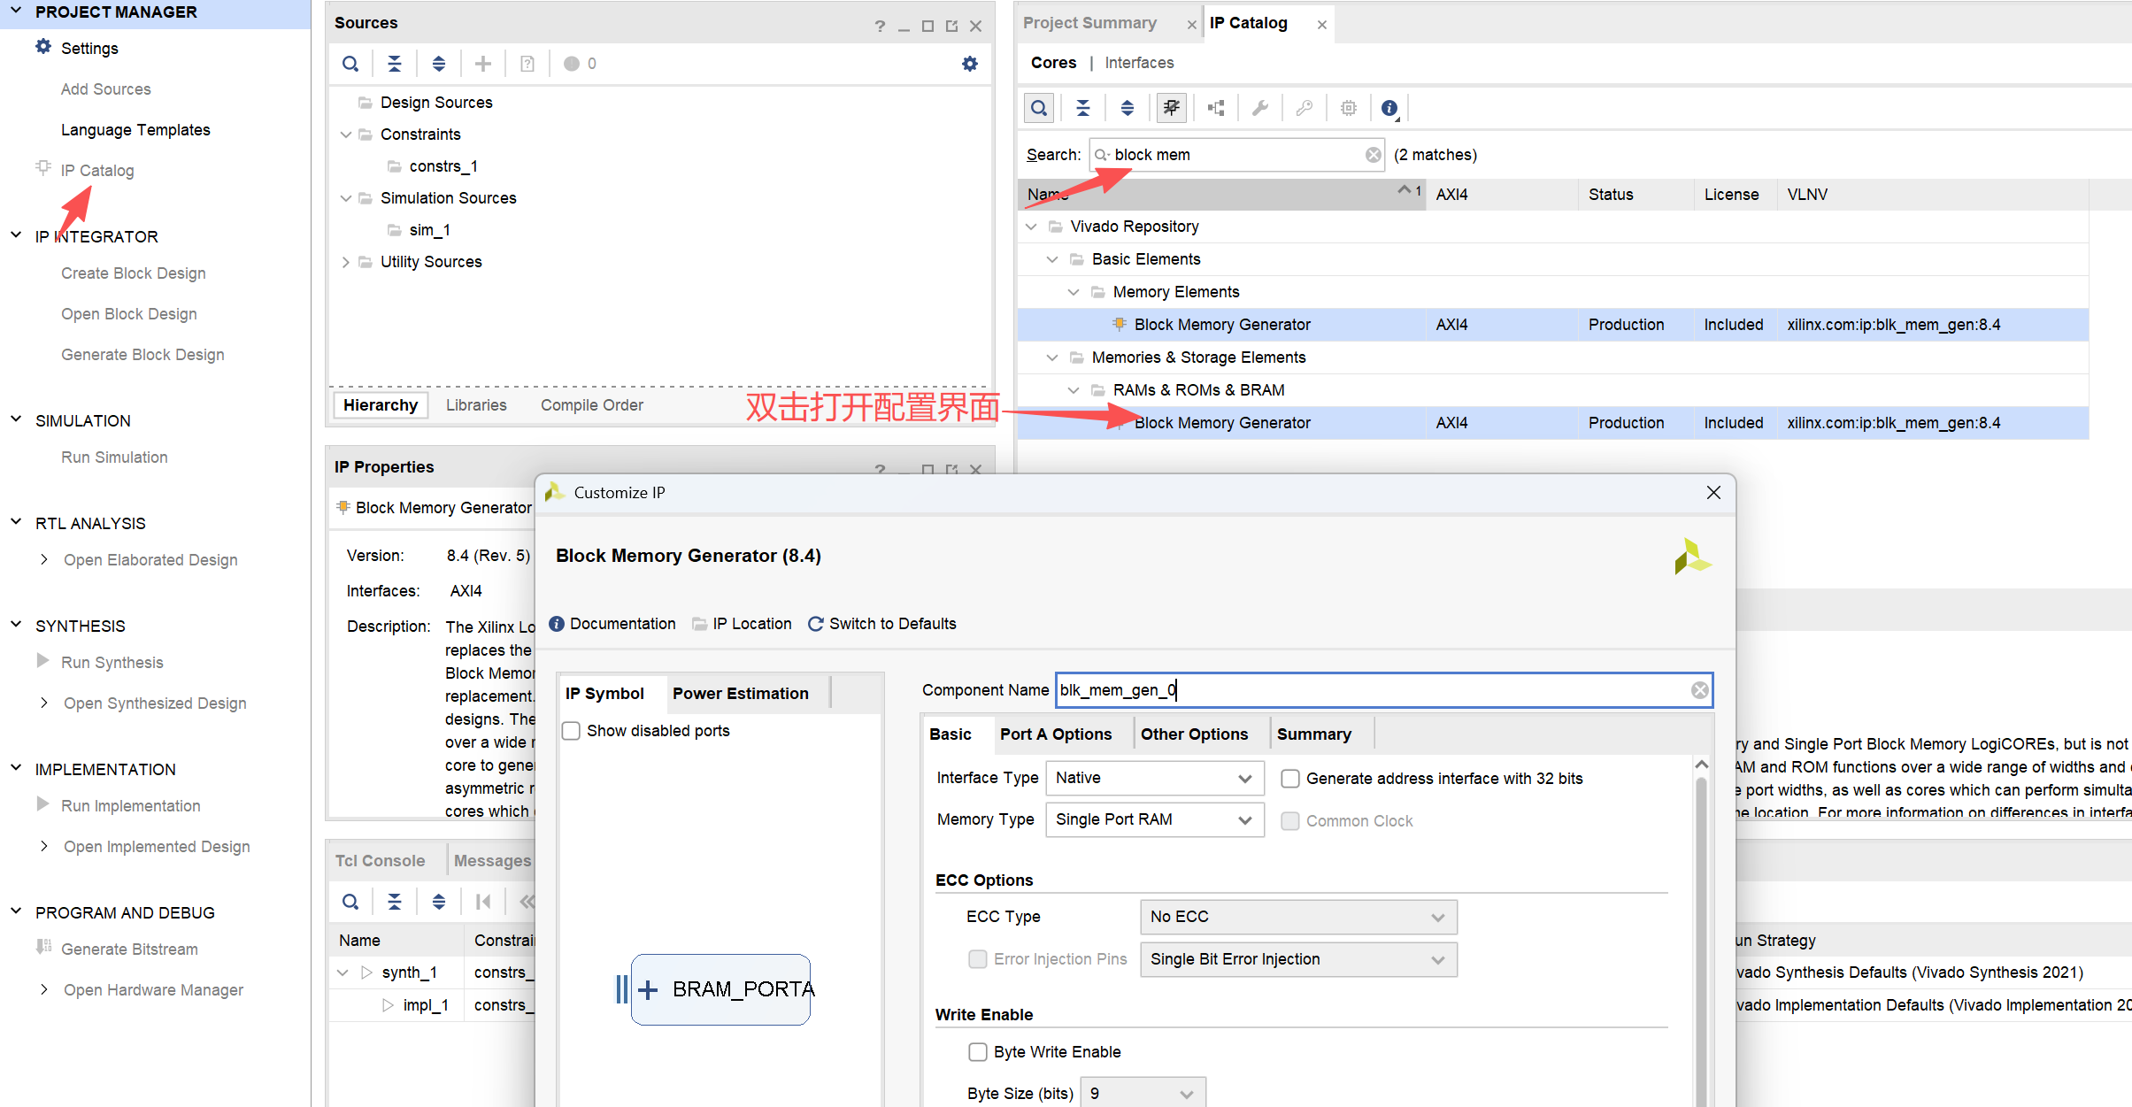The image size is (2132, 1107).
Task: Open the Memory Type dropdown
Action: coord(1154,819)
